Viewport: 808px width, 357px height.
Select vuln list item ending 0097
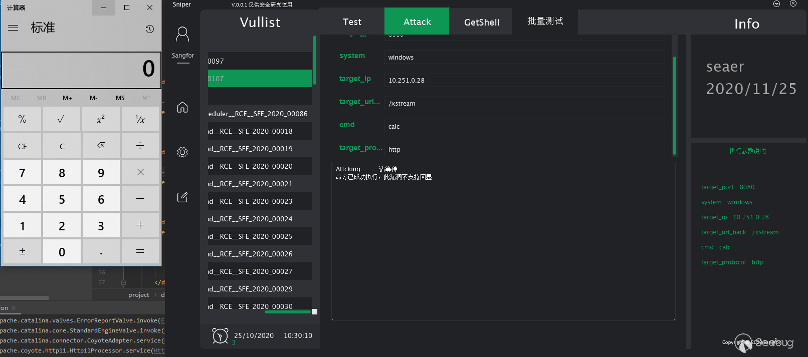[x=260, y=61]
